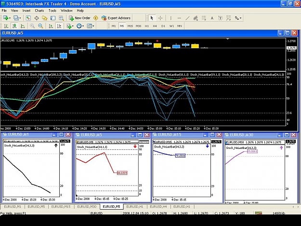Expand the New Chart dropdown arrow
301x226 pixels.
(10, 18)
